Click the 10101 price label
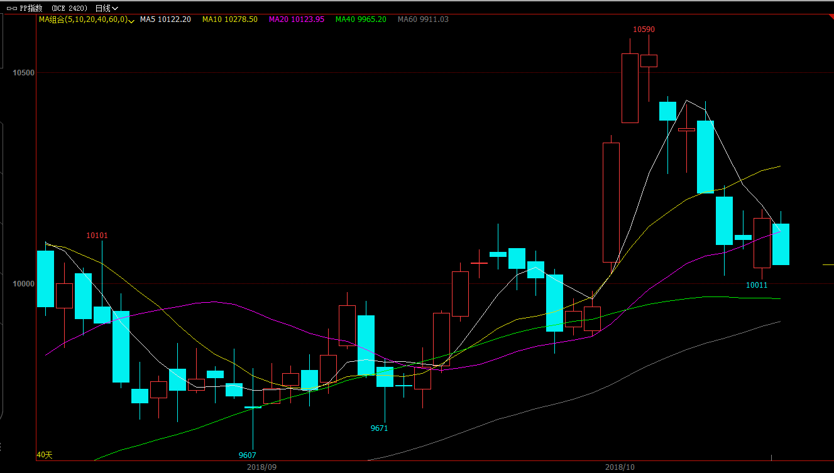Image resolution: width=834 pixels, height=473 pixels. coord(97,236)
